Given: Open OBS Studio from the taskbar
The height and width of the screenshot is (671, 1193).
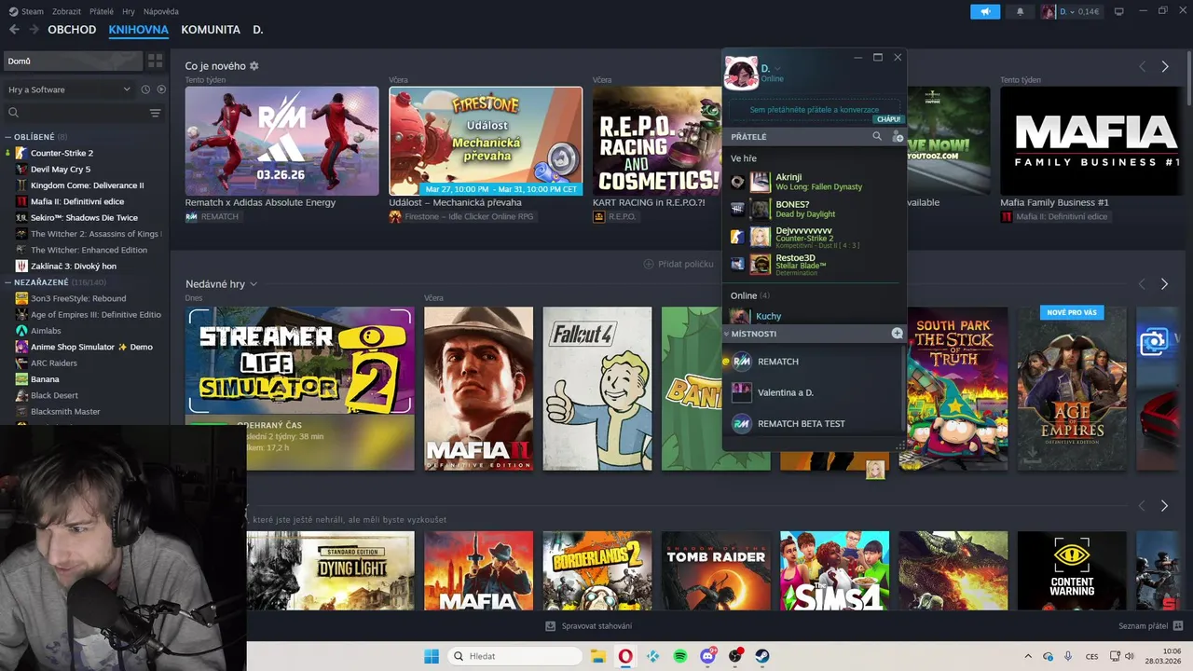Looking at the screenshot, I should click(x=735, y=656).
